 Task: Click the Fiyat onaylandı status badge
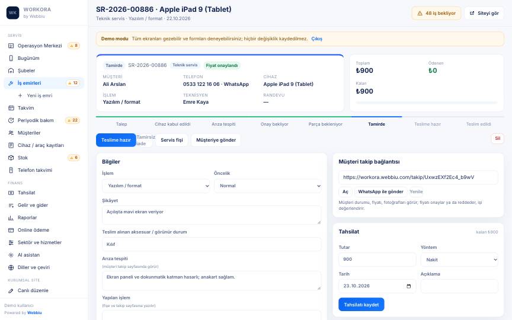[x=222, y=66]
